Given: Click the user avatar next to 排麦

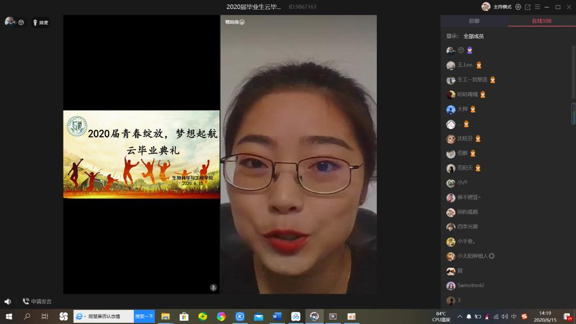Looking at the screenshot, I should coord(10,22).
